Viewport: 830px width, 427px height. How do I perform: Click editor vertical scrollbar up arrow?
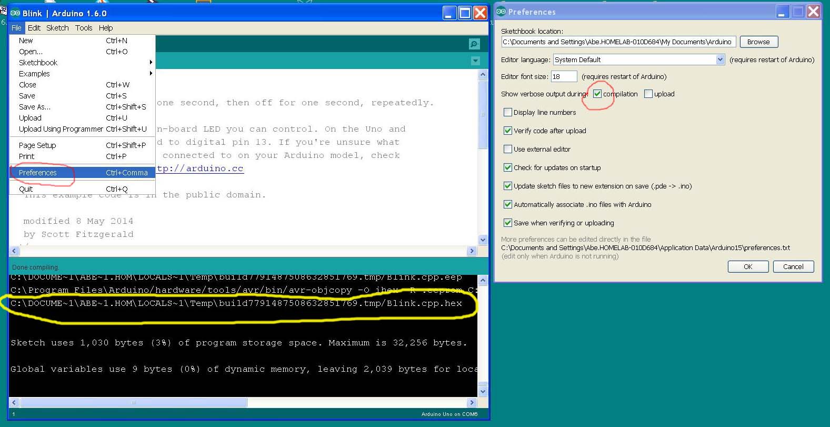(x=483, y=75)
